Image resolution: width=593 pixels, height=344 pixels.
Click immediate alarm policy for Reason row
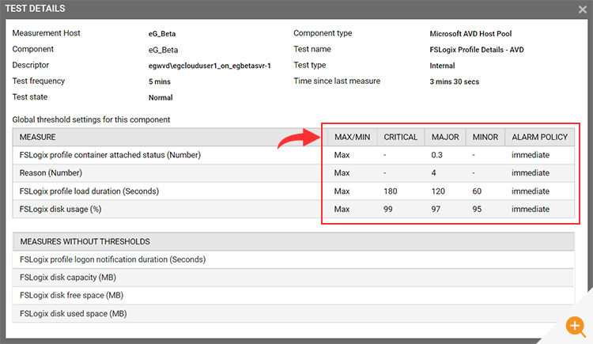coord(531,173)
